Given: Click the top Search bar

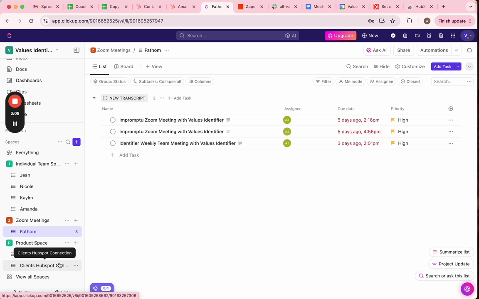Looking at the screenshot, I should 237,36.
